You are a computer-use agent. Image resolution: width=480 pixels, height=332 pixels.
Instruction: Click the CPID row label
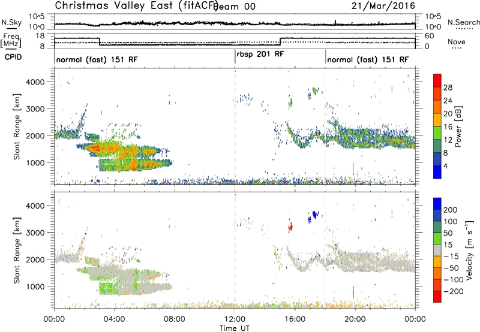13,57
